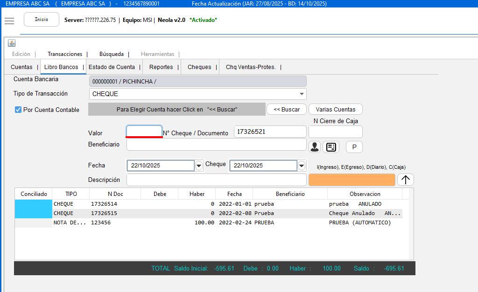
Task: Toggle Por Cuenta Contable checkbox
Action: tap(18, 110)
